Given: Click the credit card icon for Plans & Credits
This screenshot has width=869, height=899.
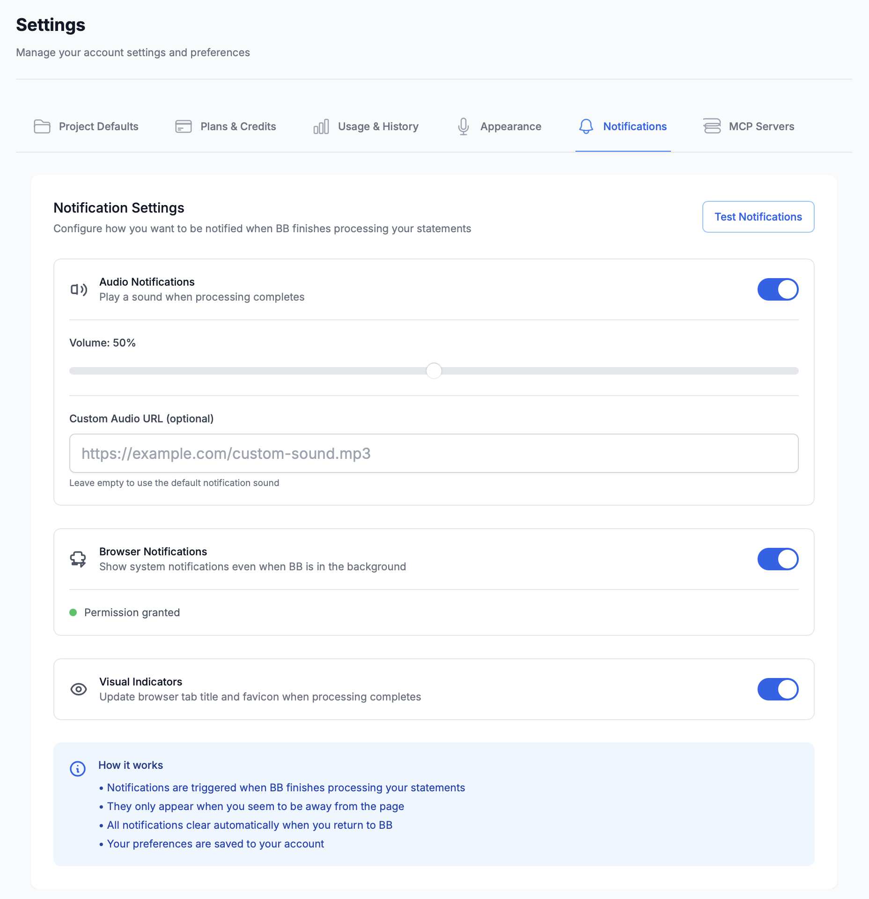Looking at the screenshot, I should tap(184, 126).
